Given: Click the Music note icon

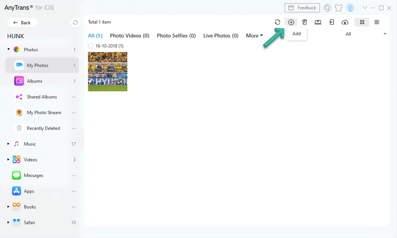Looking at the screenshot, I should tap(16, 144).
